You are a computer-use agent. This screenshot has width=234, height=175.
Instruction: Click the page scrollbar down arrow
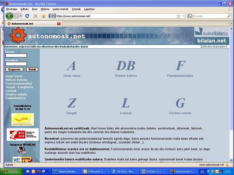point(231,160)
